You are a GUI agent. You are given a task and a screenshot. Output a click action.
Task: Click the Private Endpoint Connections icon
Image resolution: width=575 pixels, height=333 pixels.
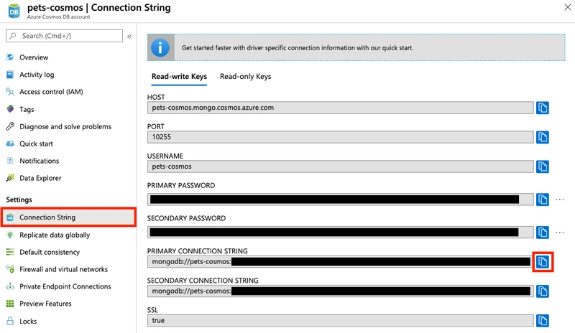[x=10, y=286]
